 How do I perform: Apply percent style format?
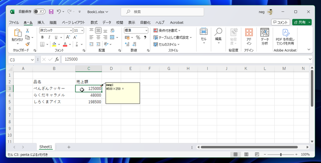coord(138,38)
